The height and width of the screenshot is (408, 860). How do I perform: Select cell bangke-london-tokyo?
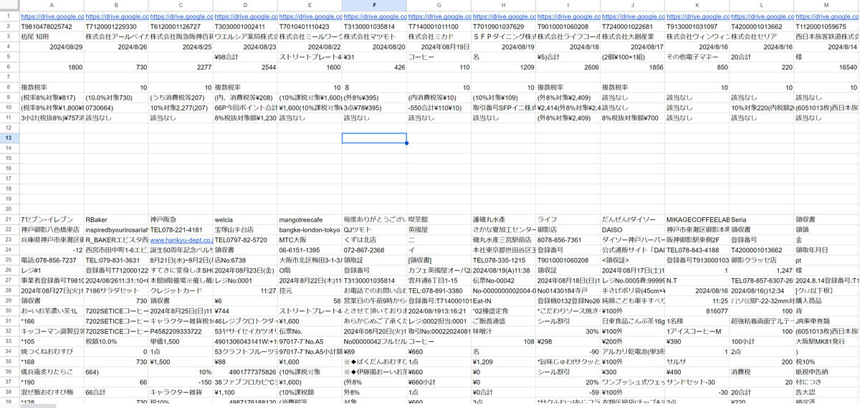[310, 229]
